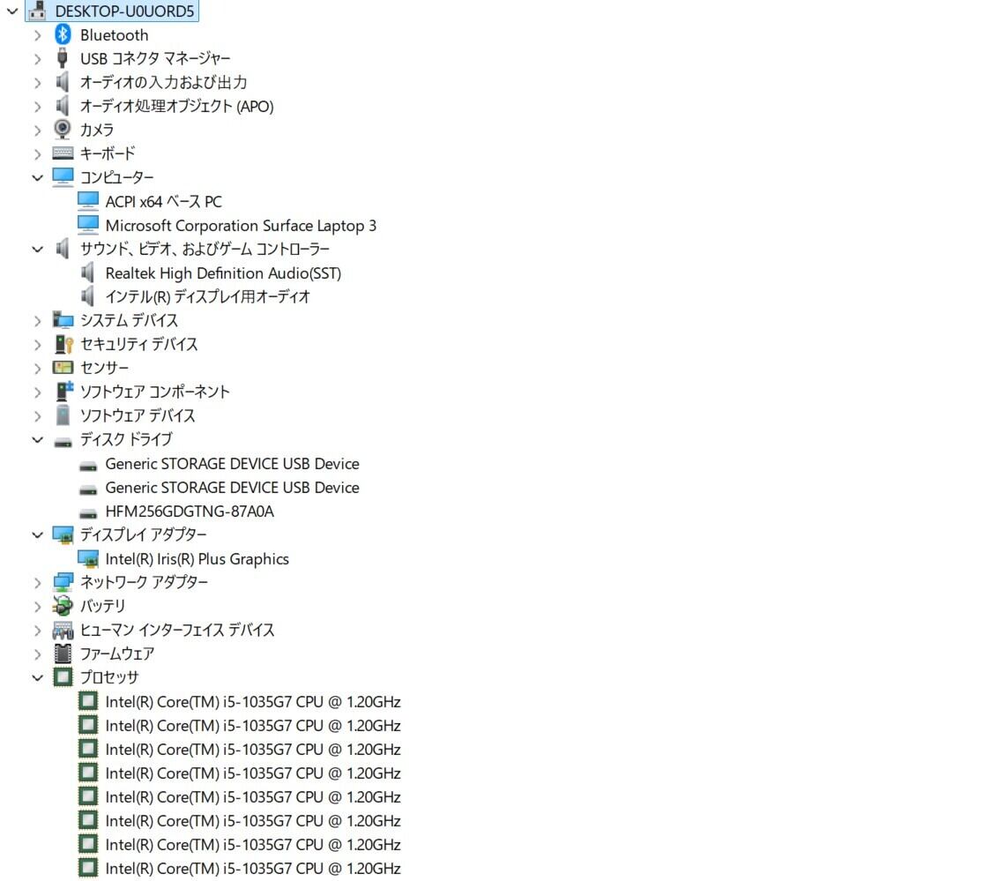Collapse the ディスク ドライブ category
This screenshot has height=881, width=990.
(x=37, y=440)
